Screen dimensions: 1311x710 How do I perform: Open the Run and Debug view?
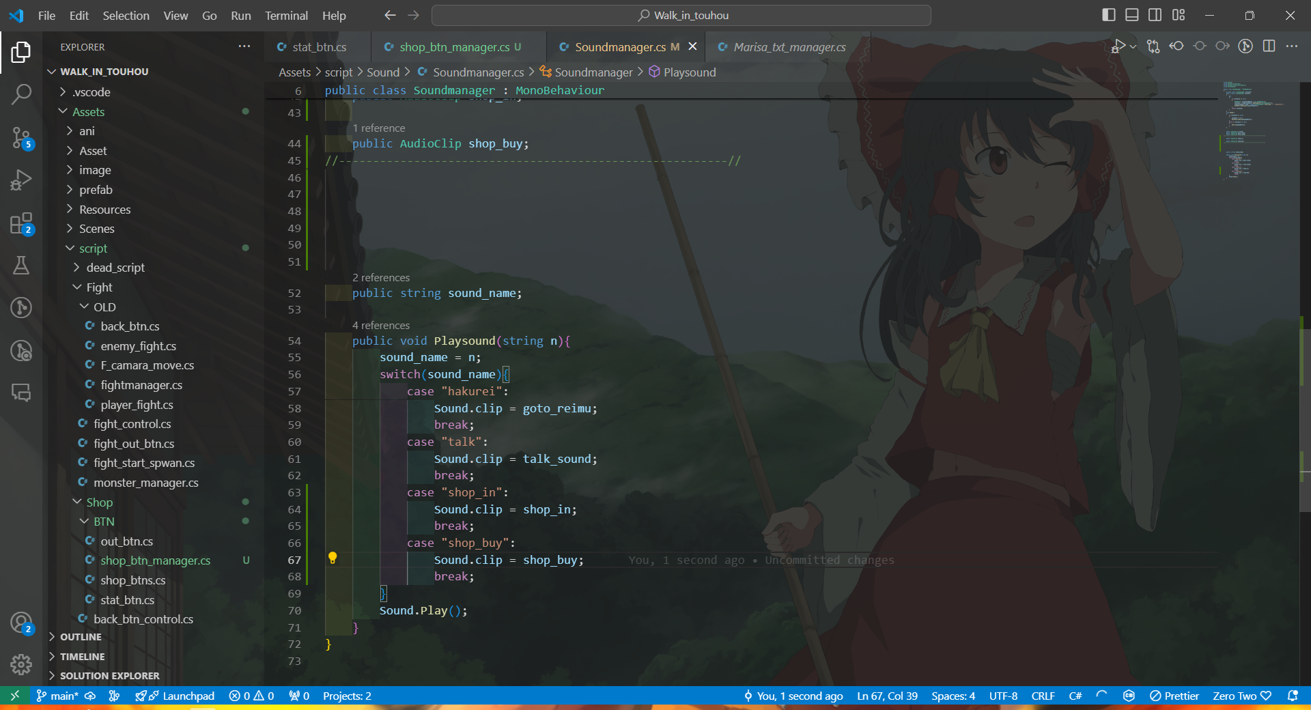click(x=21, y=180)
